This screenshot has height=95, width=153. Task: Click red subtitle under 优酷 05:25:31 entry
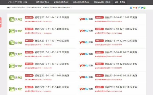pyautogui.click(x=109, y=80)
